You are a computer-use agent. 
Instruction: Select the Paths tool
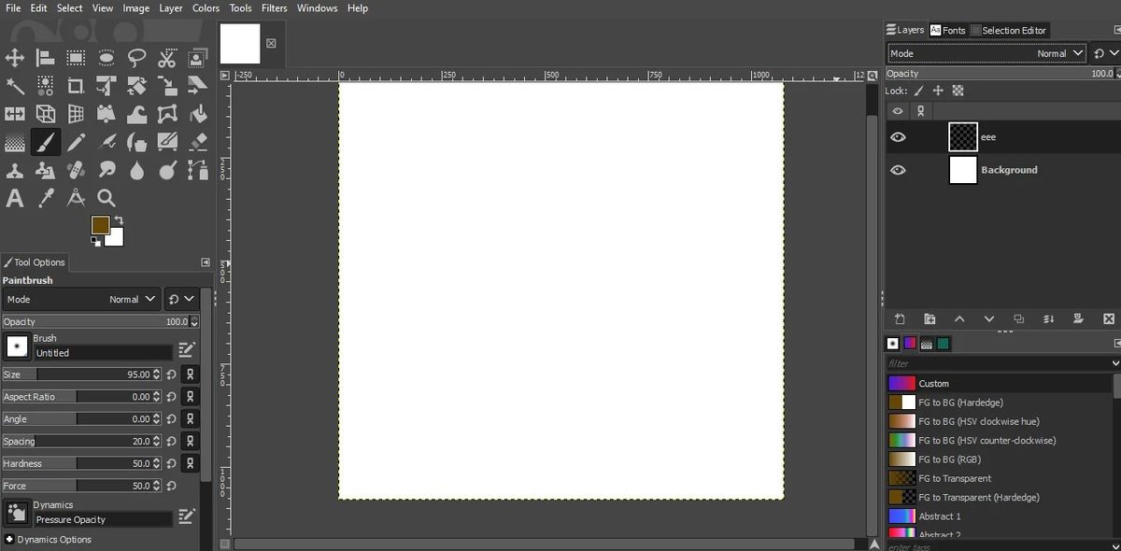(197, 170)
